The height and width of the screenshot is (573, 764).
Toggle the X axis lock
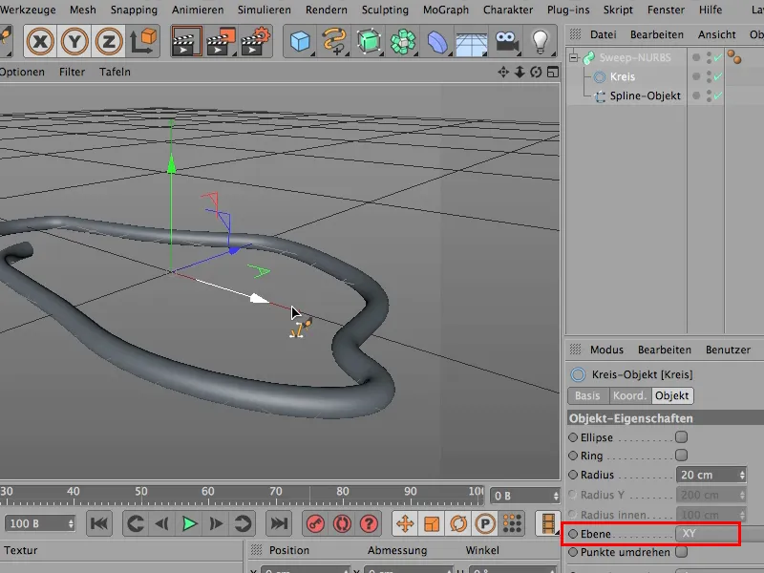tap(40, 41)
